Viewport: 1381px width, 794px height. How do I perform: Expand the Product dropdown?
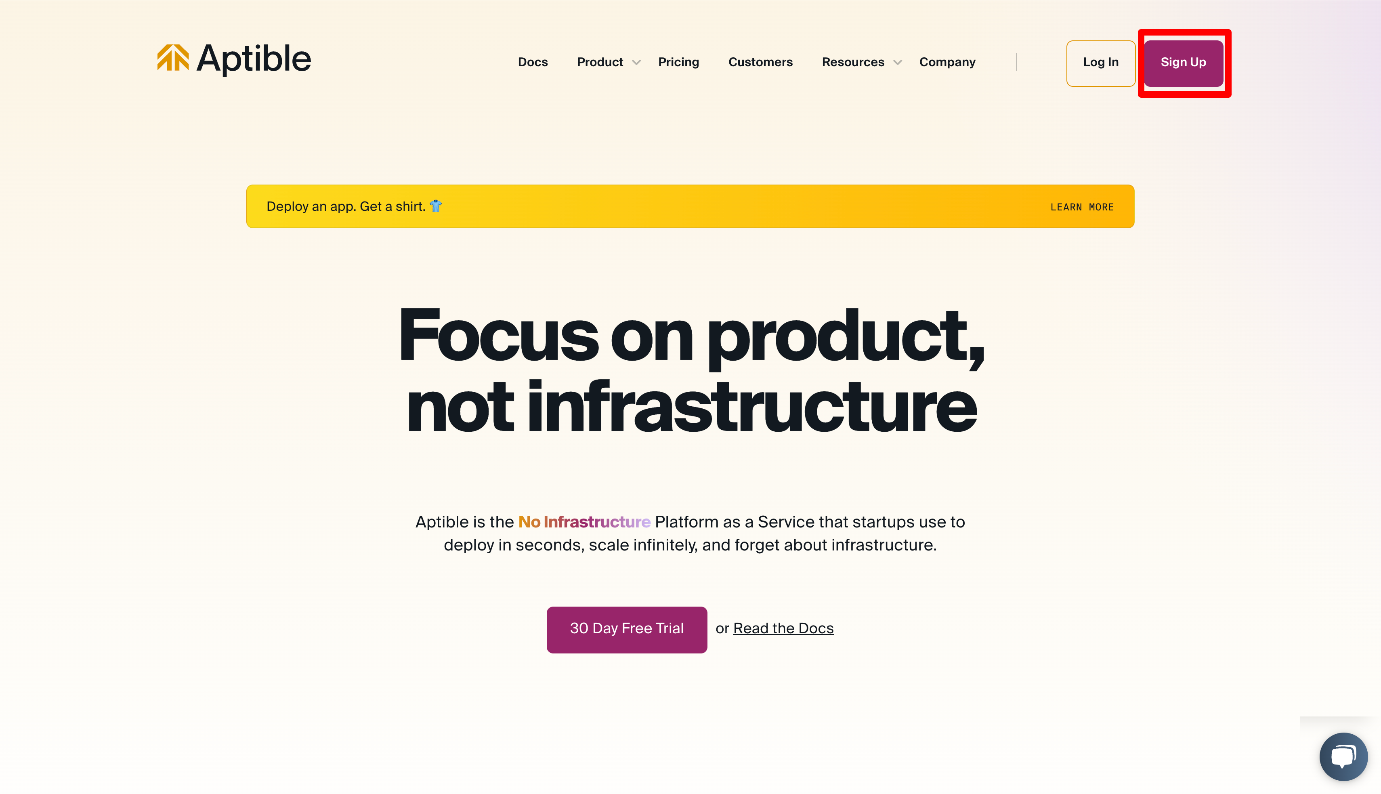(x=600, y=62)
